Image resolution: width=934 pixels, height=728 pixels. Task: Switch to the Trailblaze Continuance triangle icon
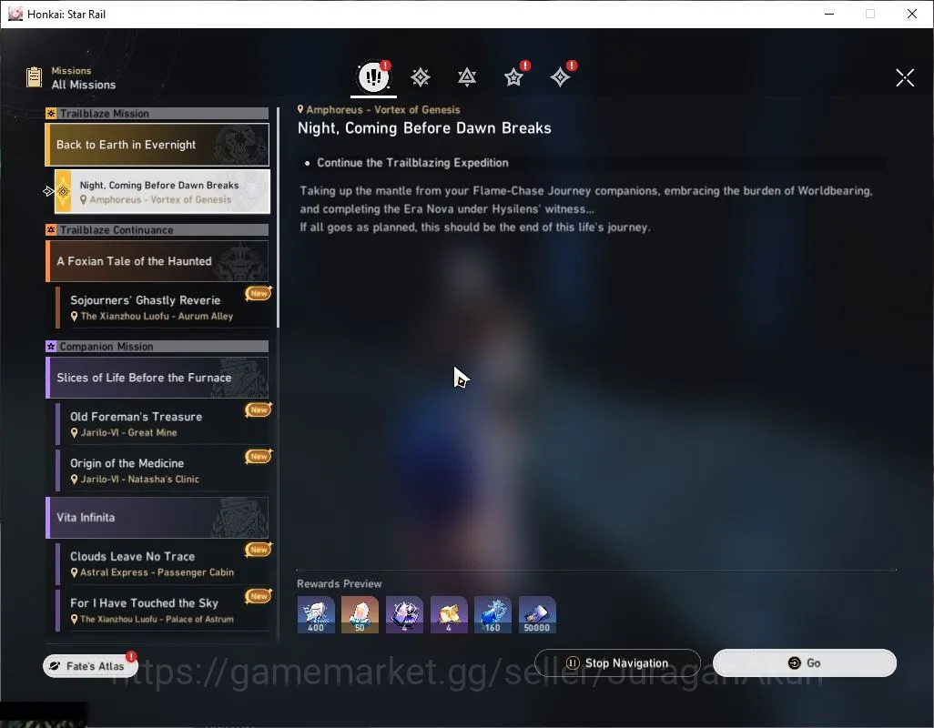(x=467, y=76)
